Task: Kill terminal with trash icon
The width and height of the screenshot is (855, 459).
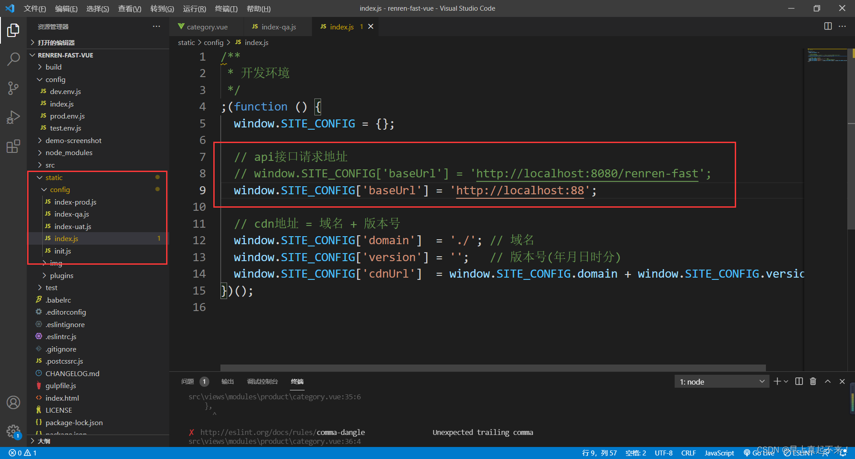Action: [x=813, y=381]
